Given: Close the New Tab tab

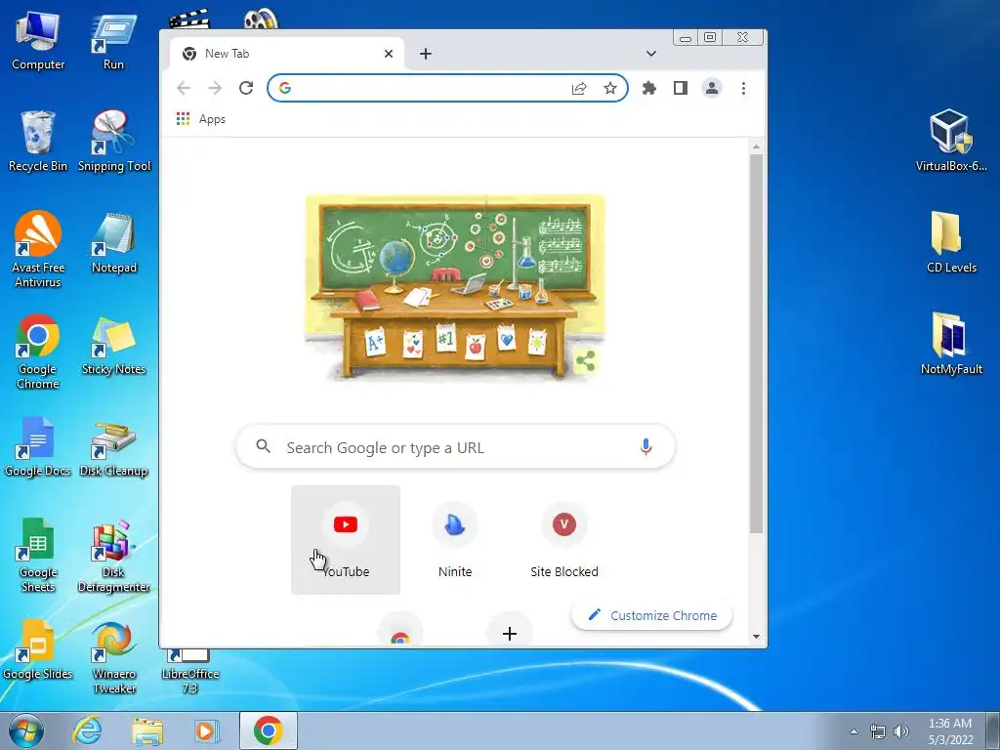Looking at the screenshot, I should point(389,54).
